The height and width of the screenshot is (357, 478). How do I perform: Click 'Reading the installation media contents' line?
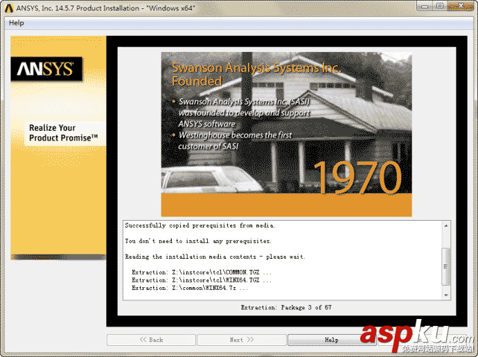[215, 257]
